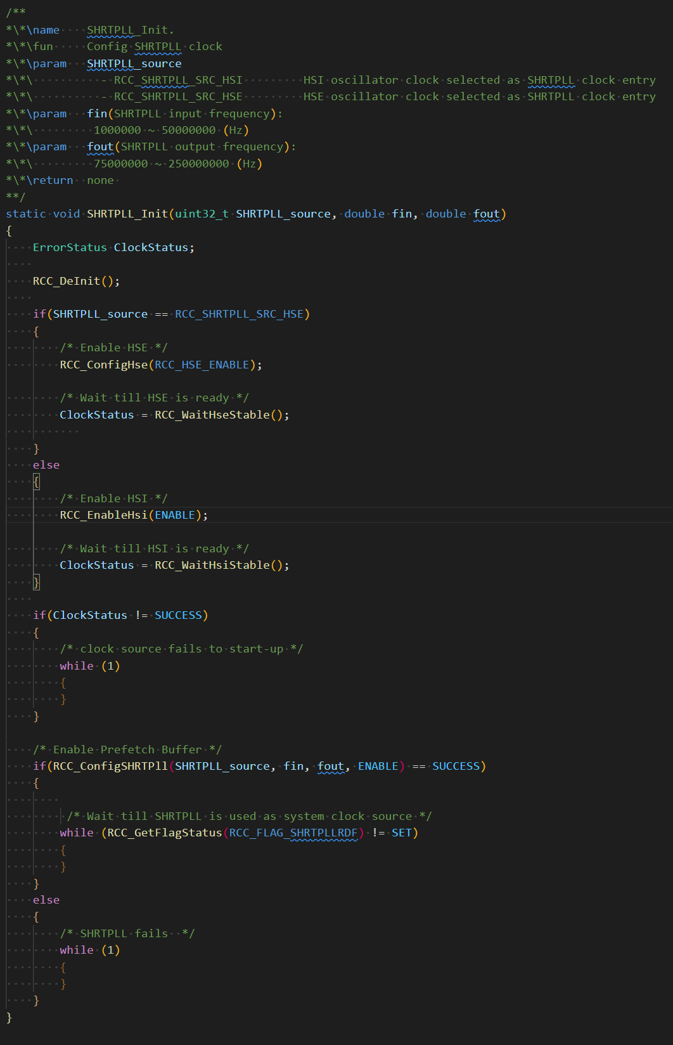Screen dimensions: 673x1045
Task: Click "/* Enable Prefetch Buffer */" comment
Action: coord(127,750)
